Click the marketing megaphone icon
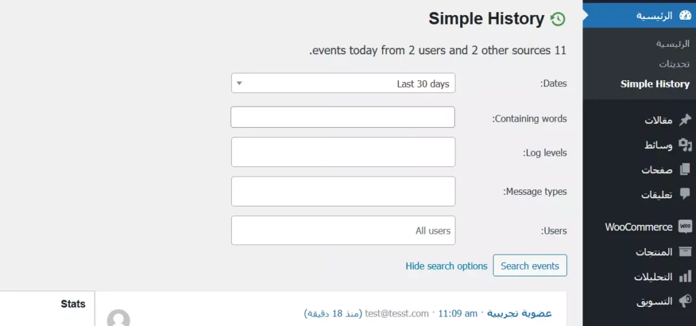 pyautogui.click(x=684, y=301)
